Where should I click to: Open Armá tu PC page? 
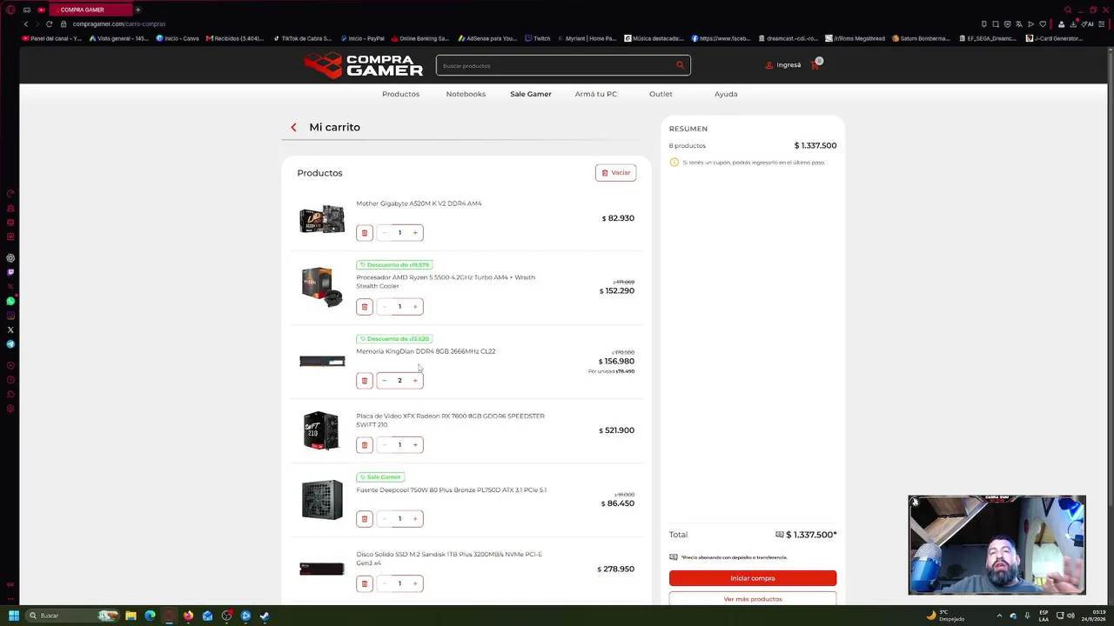pos(596,94)
